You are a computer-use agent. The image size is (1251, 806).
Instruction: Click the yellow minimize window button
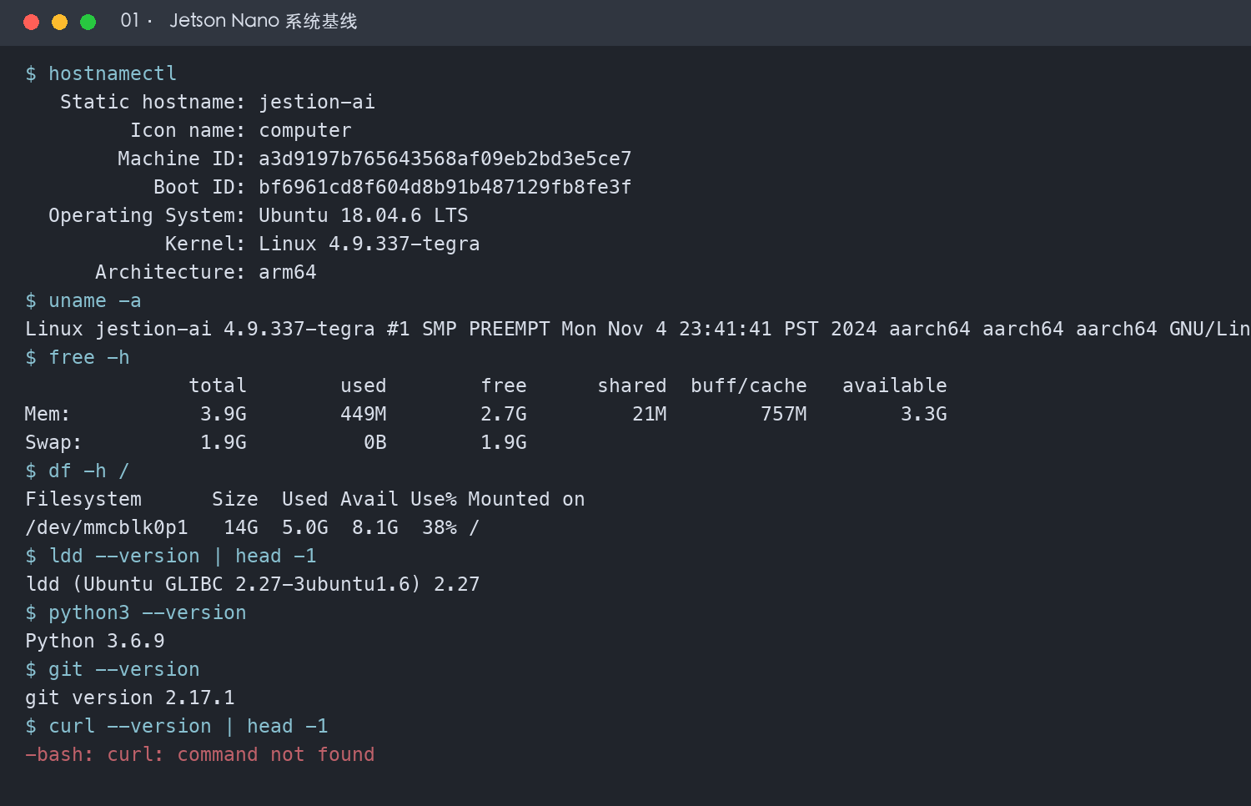click(60, 22)
